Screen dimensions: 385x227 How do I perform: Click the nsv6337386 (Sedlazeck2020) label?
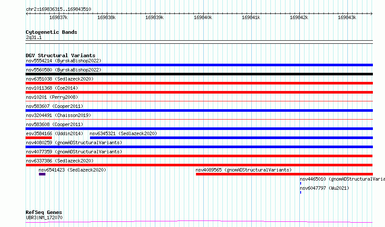click(x=60, y=161)
